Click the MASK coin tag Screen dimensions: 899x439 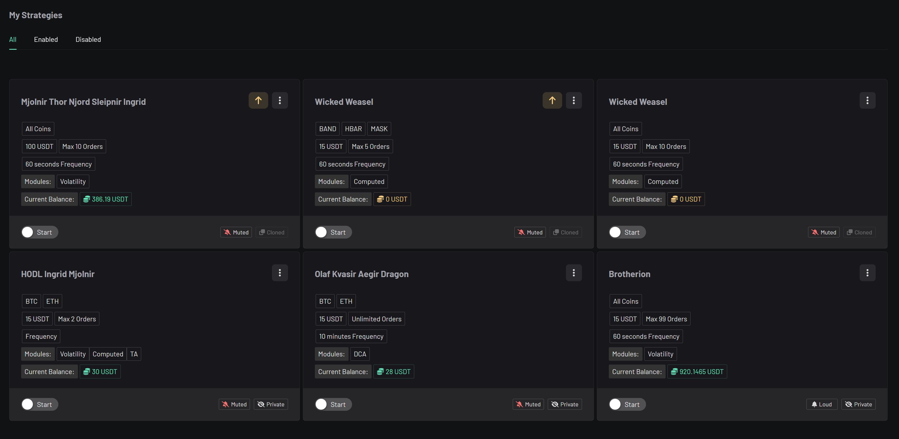coord(379,129)
